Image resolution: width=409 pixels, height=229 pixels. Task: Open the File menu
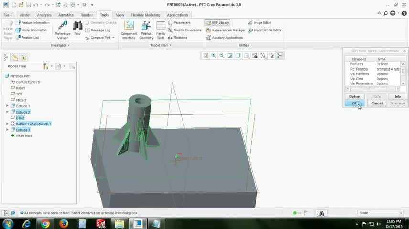[x=8, y=15]
